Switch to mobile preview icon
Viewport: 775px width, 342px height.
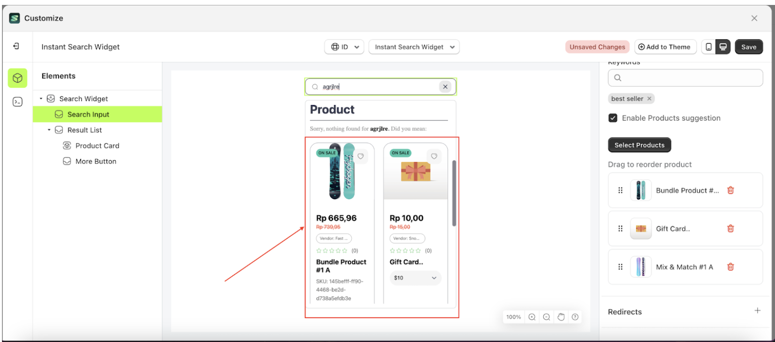click(709, 47)
